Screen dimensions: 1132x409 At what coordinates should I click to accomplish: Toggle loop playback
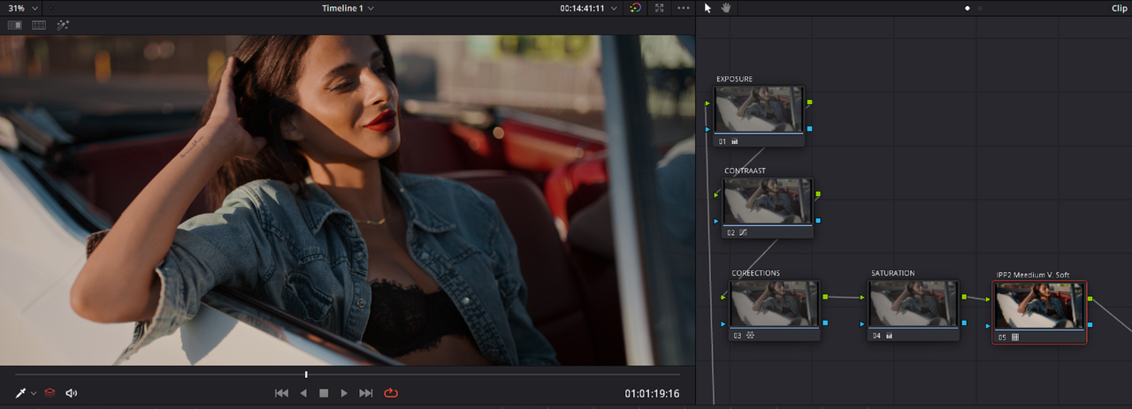pyautogui.click(x=391, y=393)
